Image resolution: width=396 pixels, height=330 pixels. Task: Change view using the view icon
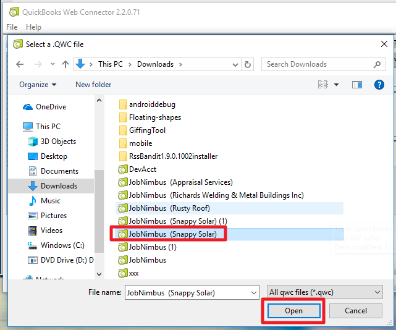click(x=323, y=85)
